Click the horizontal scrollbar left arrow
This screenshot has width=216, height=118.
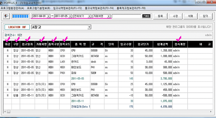coord(5,111)
